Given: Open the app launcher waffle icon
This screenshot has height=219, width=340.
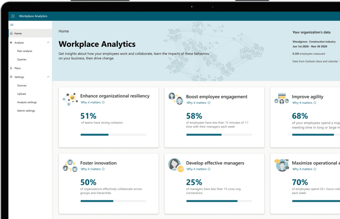Looking at the screenshot, I should click(x=13, y=16).
